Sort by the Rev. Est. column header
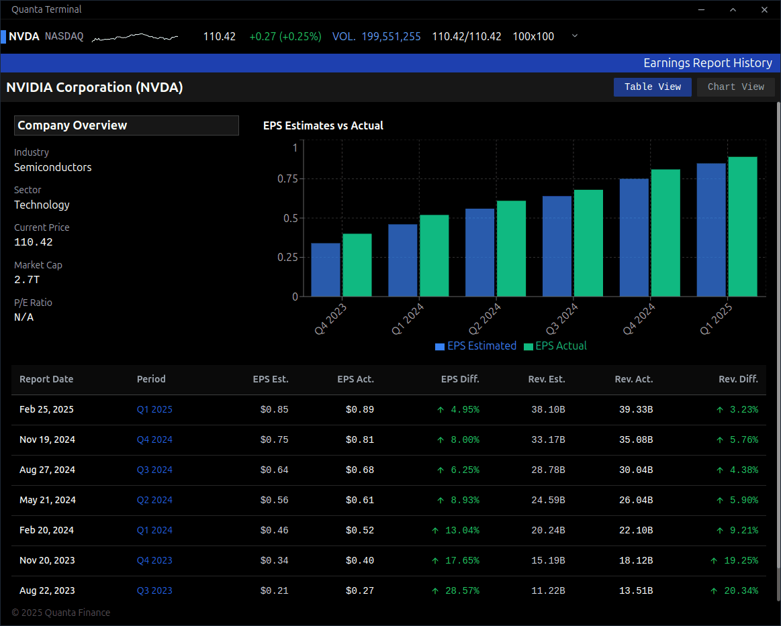781x626 pixels. tap(547, 379)
